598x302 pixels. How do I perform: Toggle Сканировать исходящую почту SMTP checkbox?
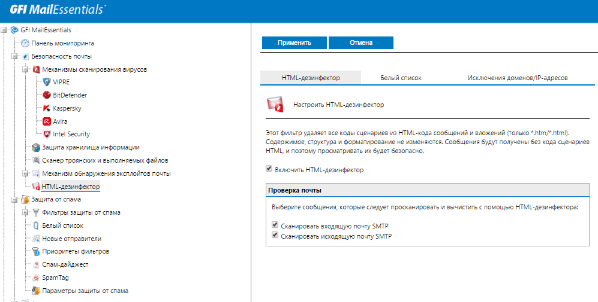275,235
